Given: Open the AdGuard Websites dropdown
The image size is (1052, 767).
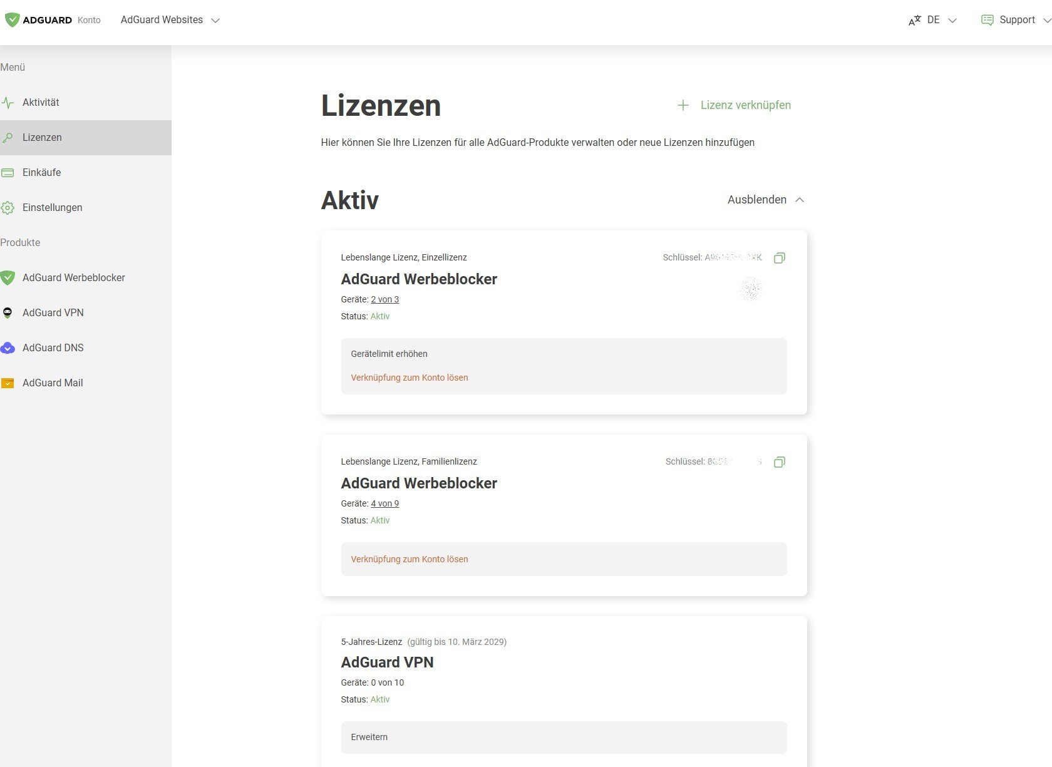Looking at the screenshot, I should 170,20.
